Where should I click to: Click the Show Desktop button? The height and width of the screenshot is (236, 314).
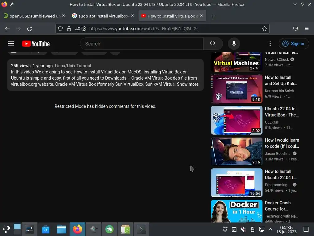coord(306,229)
